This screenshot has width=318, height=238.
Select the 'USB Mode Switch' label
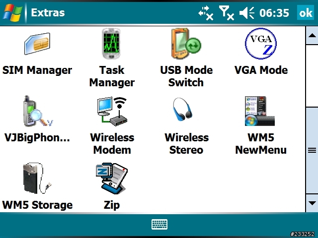tap(186, 76)
